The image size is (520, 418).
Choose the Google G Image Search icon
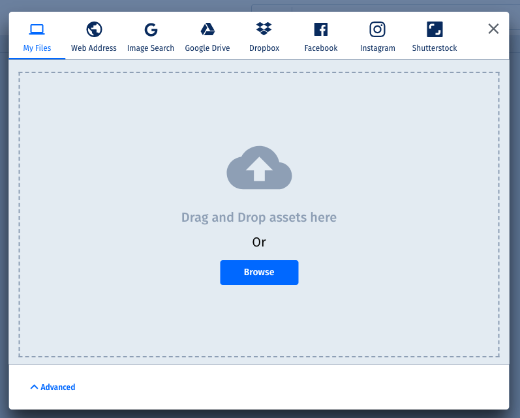151,29
